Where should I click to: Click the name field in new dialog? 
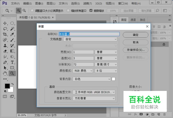point(89,34)
